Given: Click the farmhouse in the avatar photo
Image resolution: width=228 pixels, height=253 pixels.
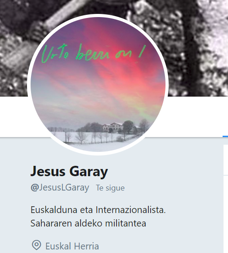Looking at the screenshot, I should click(x=113, y=127).
